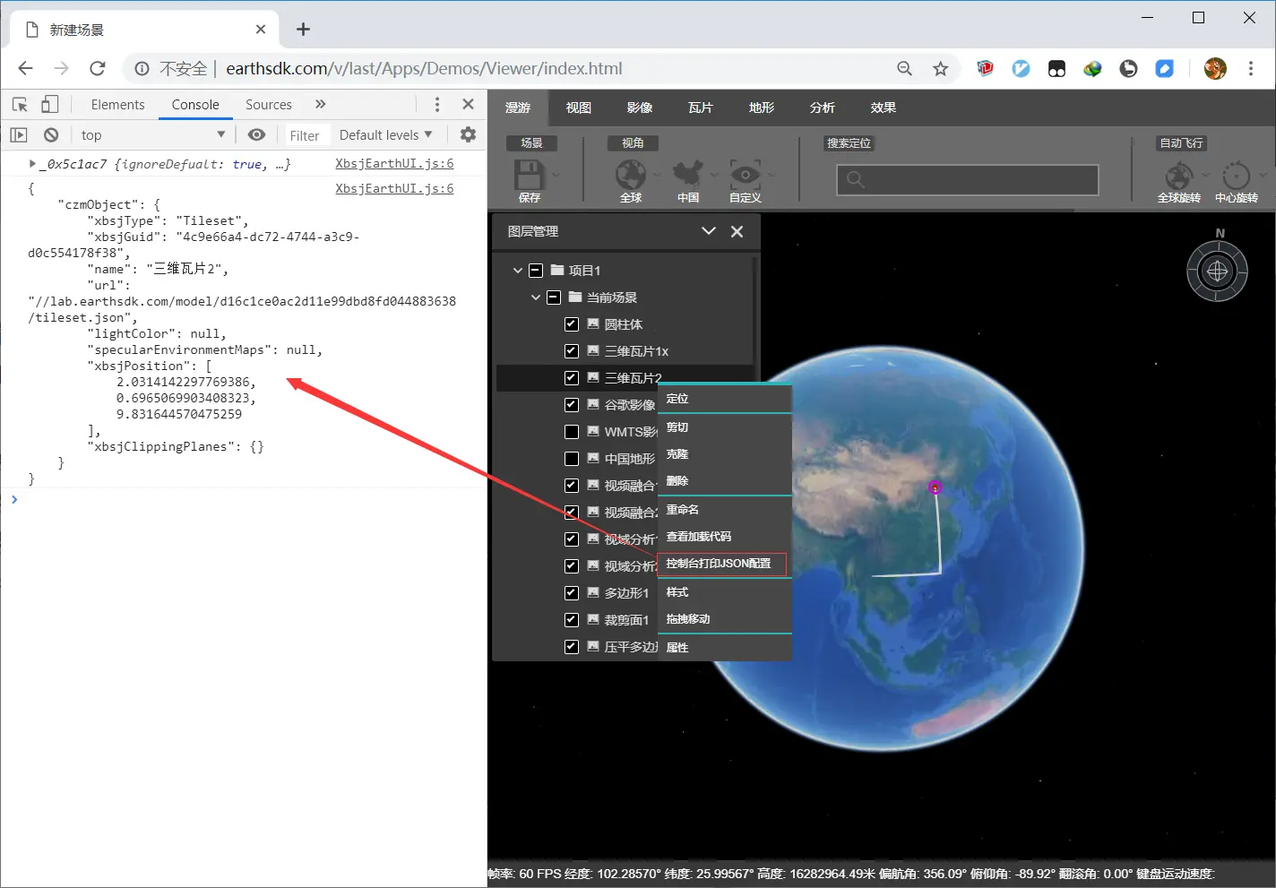
Task: Start the global rotation flight icon
Action: click(1178, 176)
